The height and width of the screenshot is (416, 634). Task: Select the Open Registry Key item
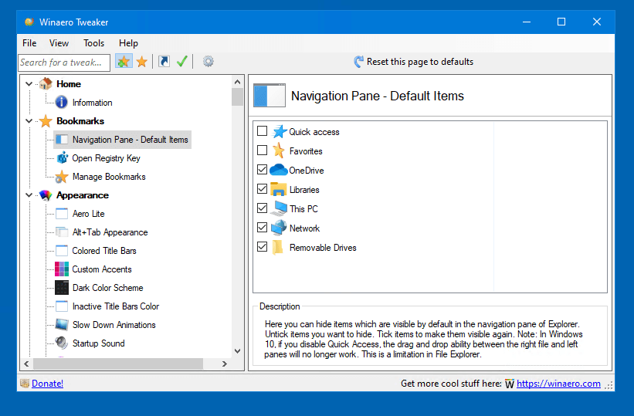pos(107,158)
